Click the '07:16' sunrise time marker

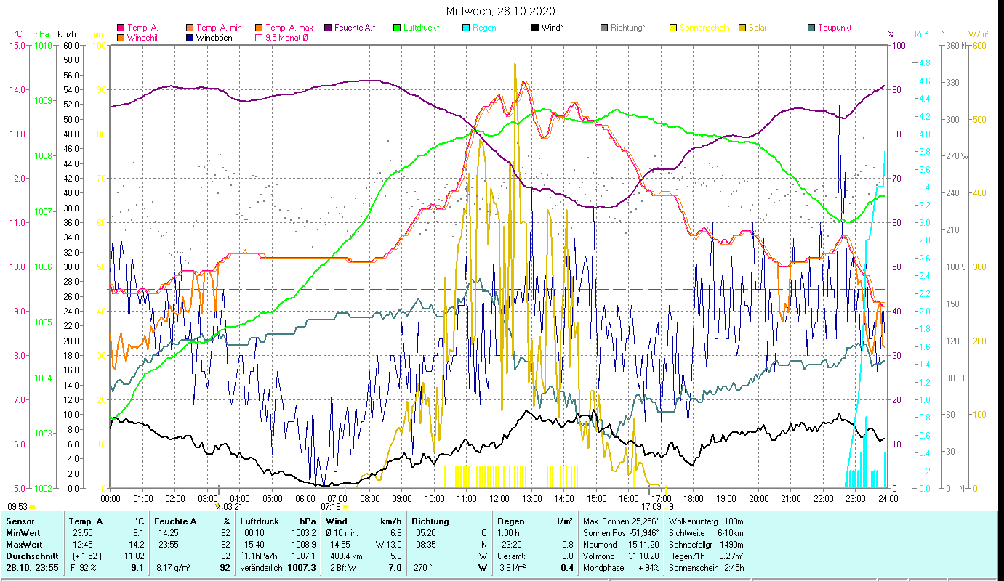pos(331,507)
